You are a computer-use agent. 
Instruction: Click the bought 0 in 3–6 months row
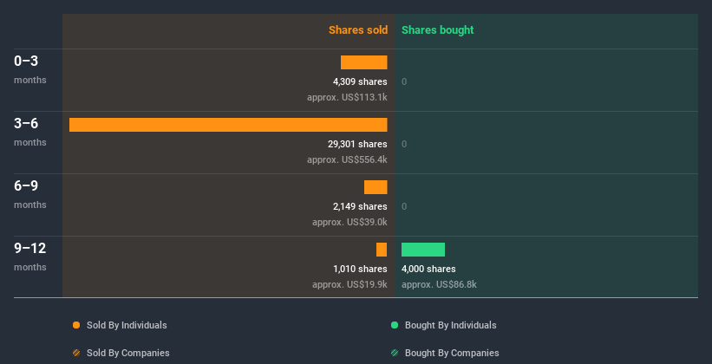point(404,144)
